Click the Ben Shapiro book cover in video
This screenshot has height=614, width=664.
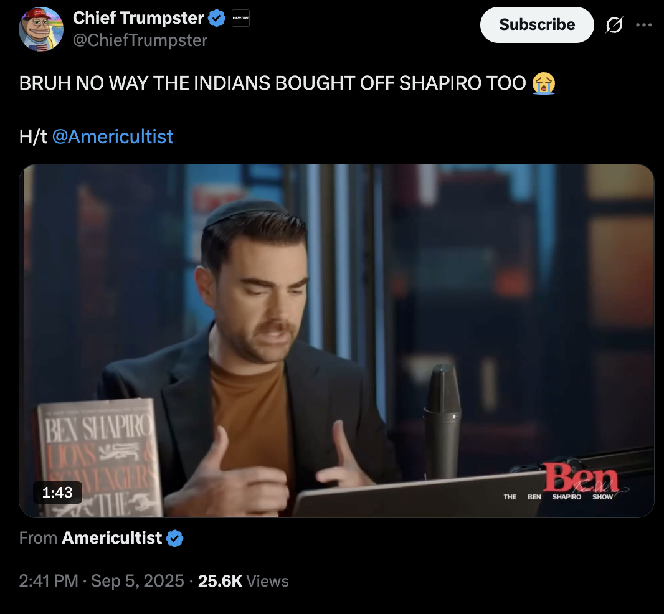coord(98,458)
